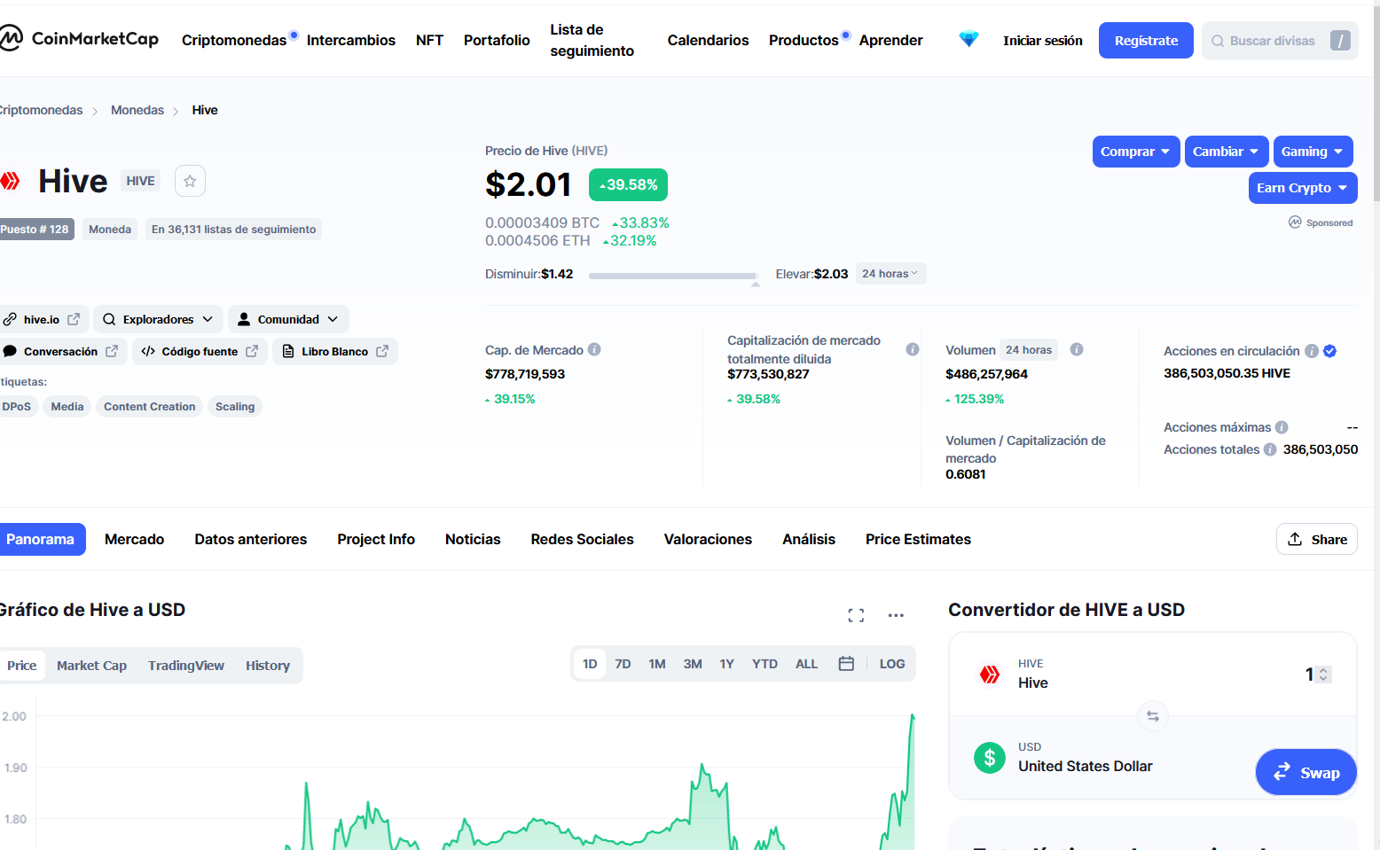
Task: Click the Monedas breadcrumb
Action: coord(137,110)
